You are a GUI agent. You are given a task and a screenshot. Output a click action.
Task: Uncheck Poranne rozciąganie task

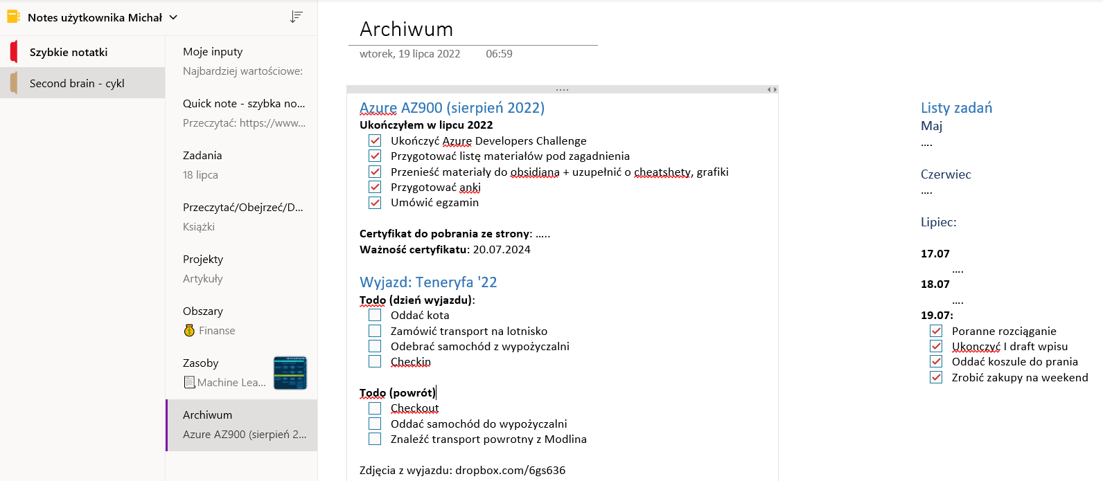point(936,331)
